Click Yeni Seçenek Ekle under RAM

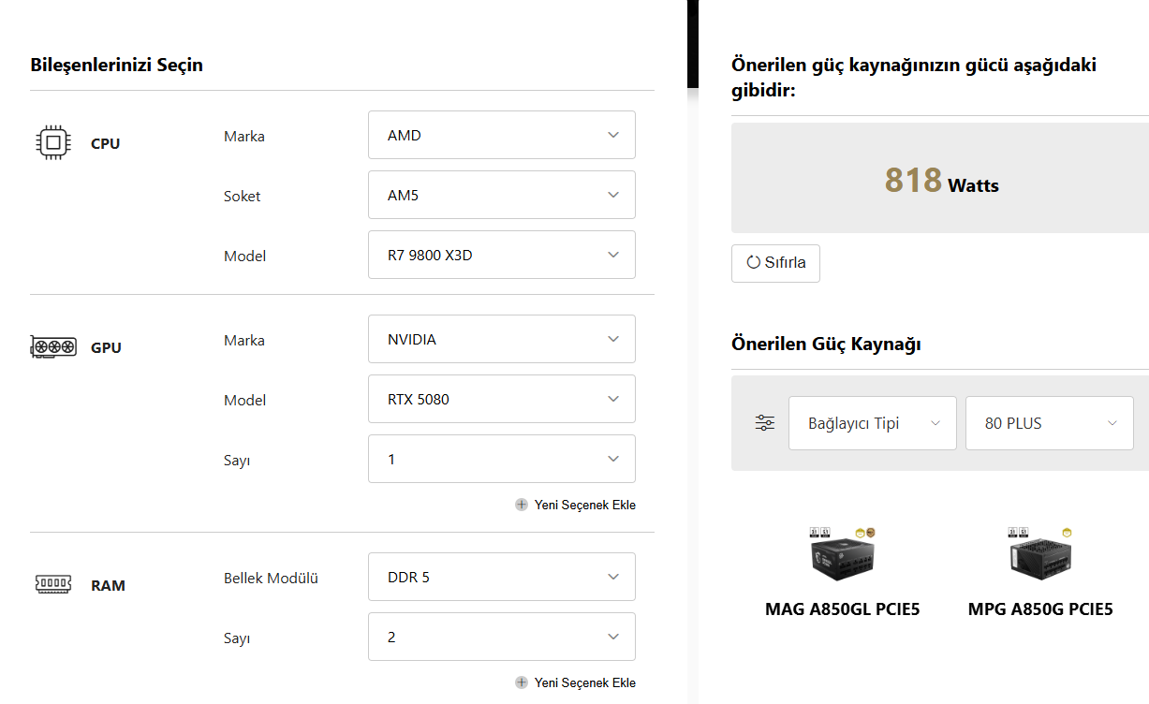[584, 682]
